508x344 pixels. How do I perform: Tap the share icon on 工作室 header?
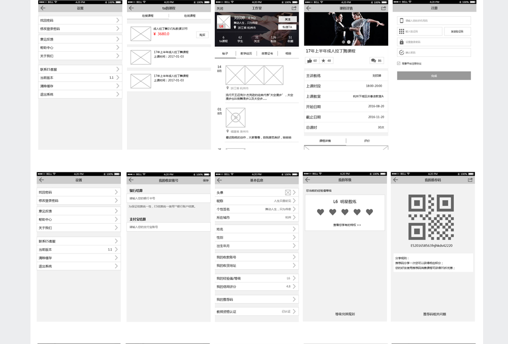point(294,8)
